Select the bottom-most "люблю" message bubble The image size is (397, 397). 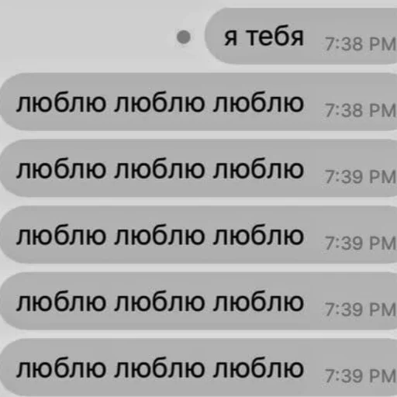(198, 368)
